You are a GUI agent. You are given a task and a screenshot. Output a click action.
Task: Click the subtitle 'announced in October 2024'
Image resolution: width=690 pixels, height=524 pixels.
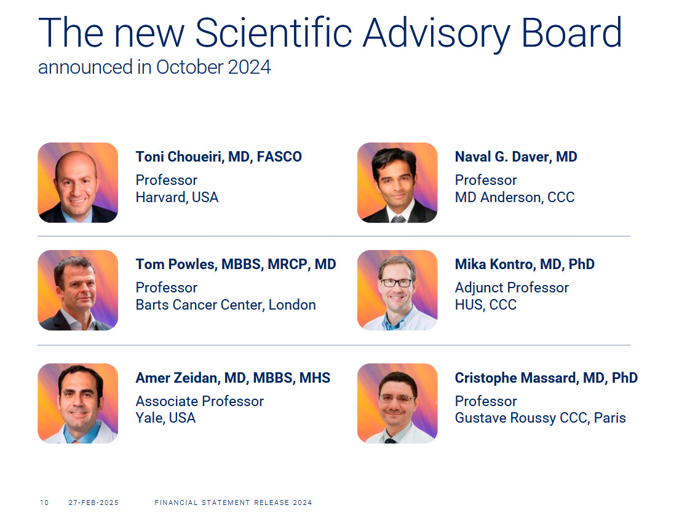(x=154, y=67)
